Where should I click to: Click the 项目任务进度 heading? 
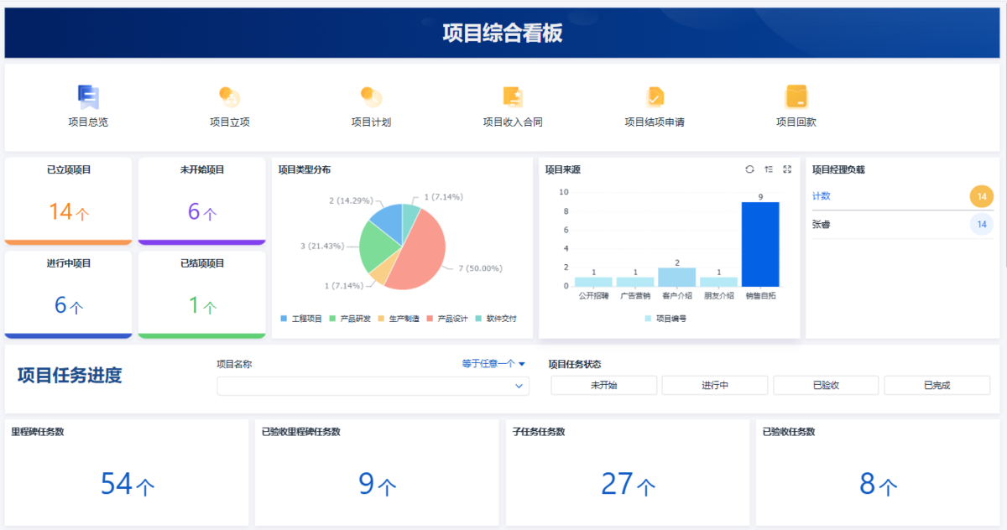tap(70, 376)
